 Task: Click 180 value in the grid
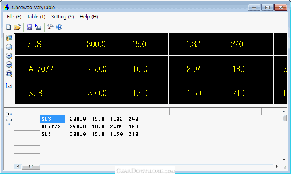tap(133, 127)
